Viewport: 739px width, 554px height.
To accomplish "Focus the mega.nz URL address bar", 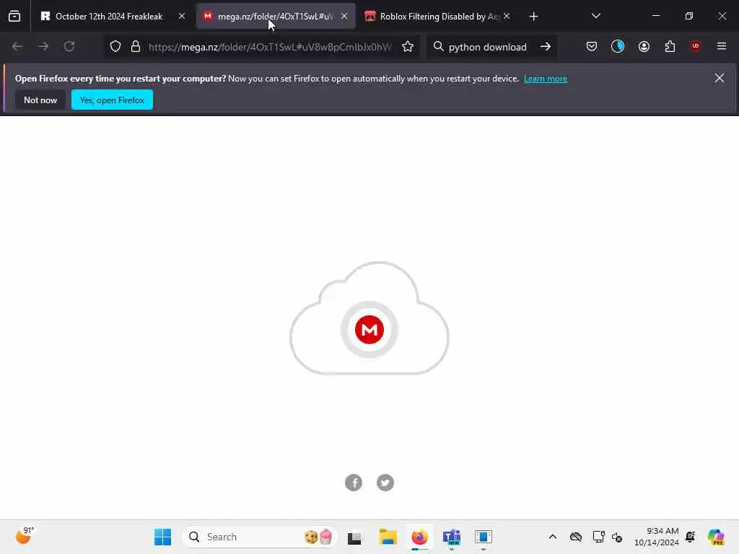I will pyautogui.click(x=270, y=47).
